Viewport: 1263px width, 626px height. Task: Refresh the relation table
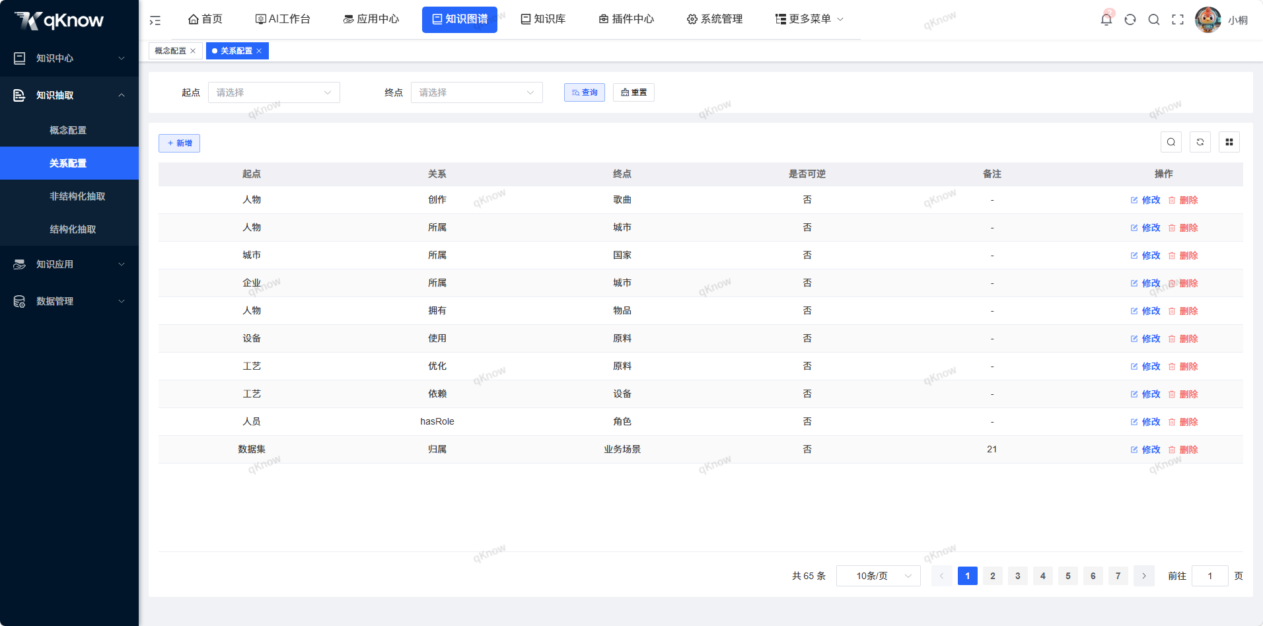[x=1200, y=142]
